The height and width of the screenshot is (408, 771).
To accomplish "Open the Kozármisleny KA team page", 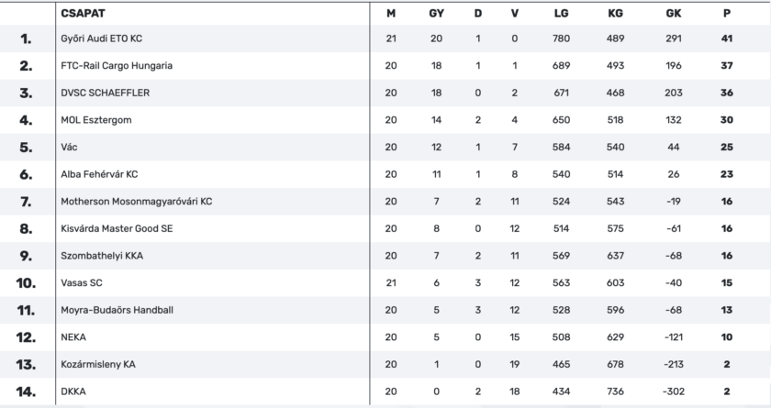I will tap(98, 365).
